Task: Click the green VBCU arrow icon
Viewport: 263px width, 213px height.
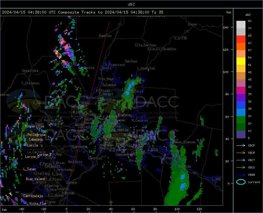Action: pos(241,167)
